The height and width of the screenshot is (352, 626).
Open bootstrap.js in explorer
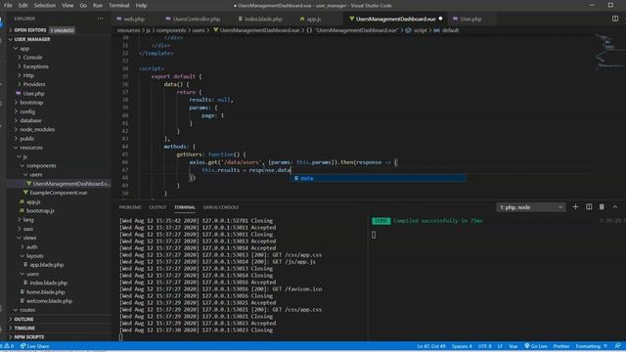click(x=40, y=211)
